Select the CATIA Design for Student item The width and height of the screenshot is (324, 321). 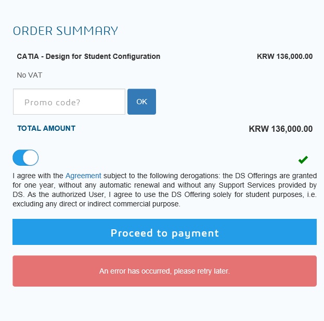click(x=88, y=56)
